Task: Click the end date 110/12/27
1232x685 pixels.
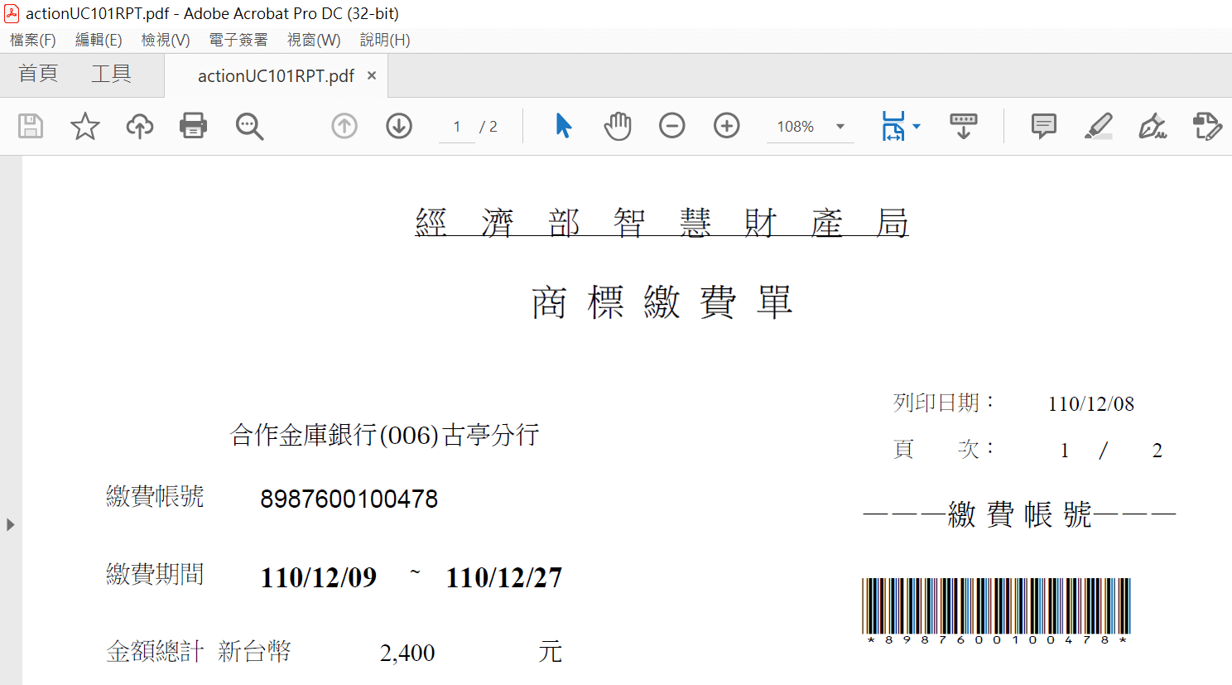Action: (504, 577)
